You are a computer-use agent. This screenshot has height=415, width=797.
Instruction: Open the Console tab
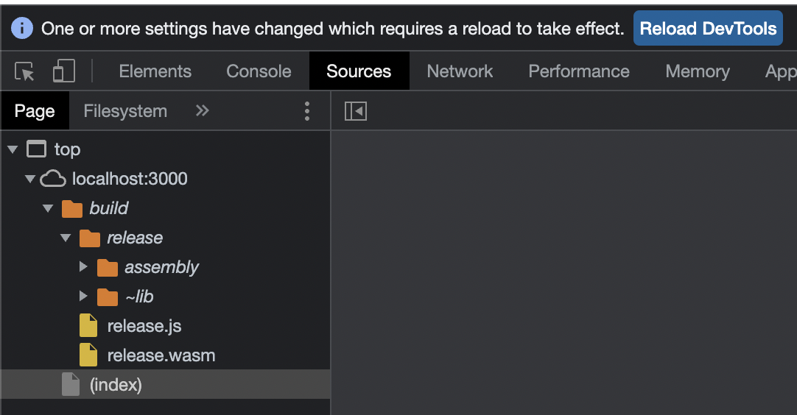pos(259,71)
